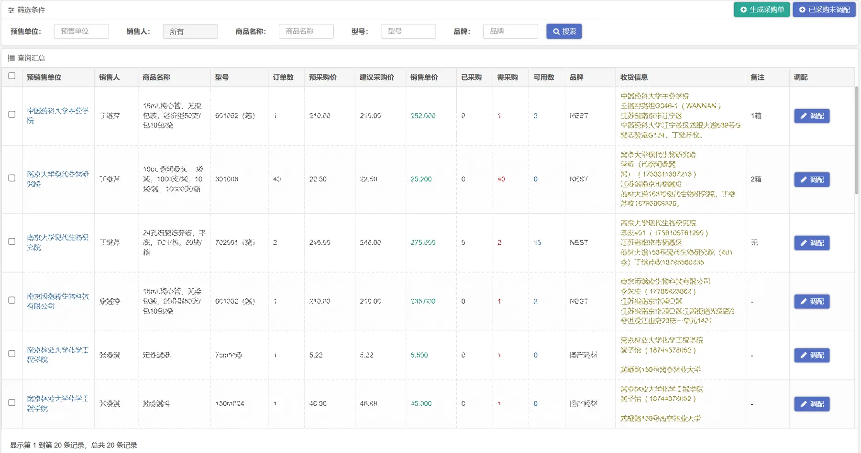Click 调配 button for 抽滤漏斗 row
Screen dimensions: 861x453
click(812, 404)
